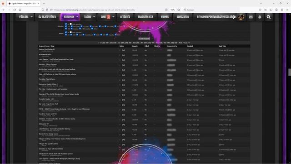This screenshot has width=291, height=164.
Task: Open the private messages envelope
Action: pyautogui.click(x=251, y=17)
